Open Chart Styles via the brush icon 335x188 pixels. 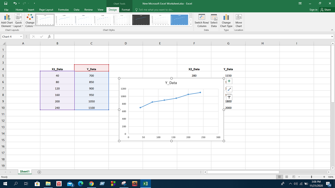(229, 89)
